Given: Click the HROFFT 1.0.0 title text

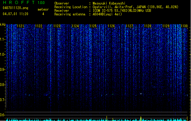Looking at the screenshot, I should pos(24,2).
